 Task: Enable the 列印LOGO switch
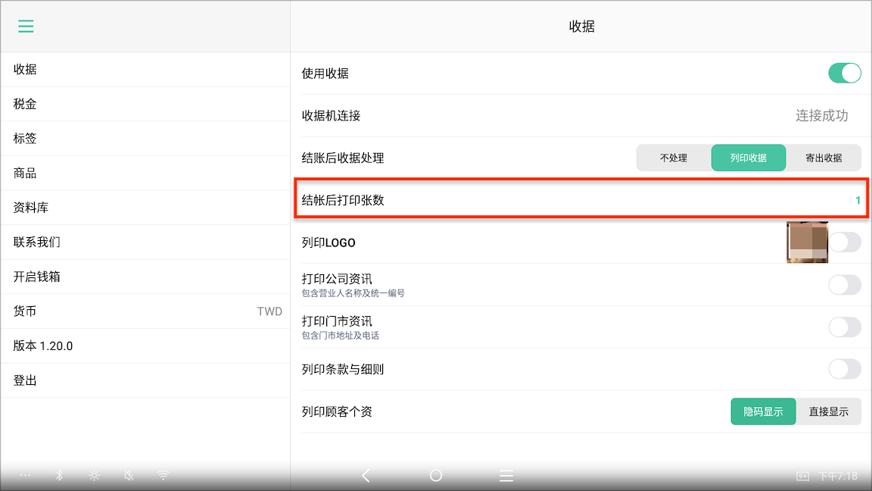pos(845,242)
